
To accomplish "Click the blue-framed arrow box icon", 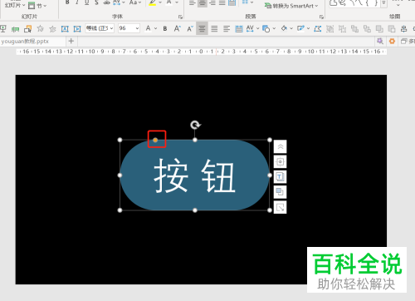I will (x=77, y=28).
